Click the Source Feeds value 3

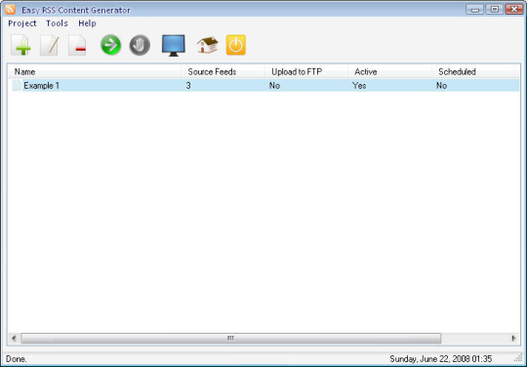click(x=188, y=86)
